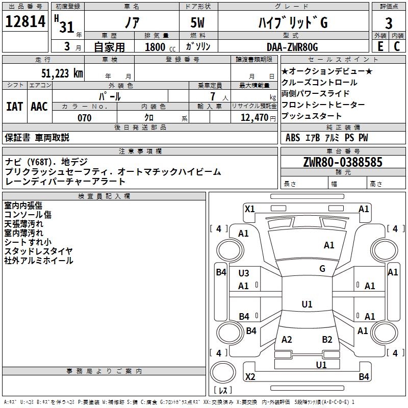
Task: Click the chassis number ZWR80-0388585
Action: pos(343,162)
